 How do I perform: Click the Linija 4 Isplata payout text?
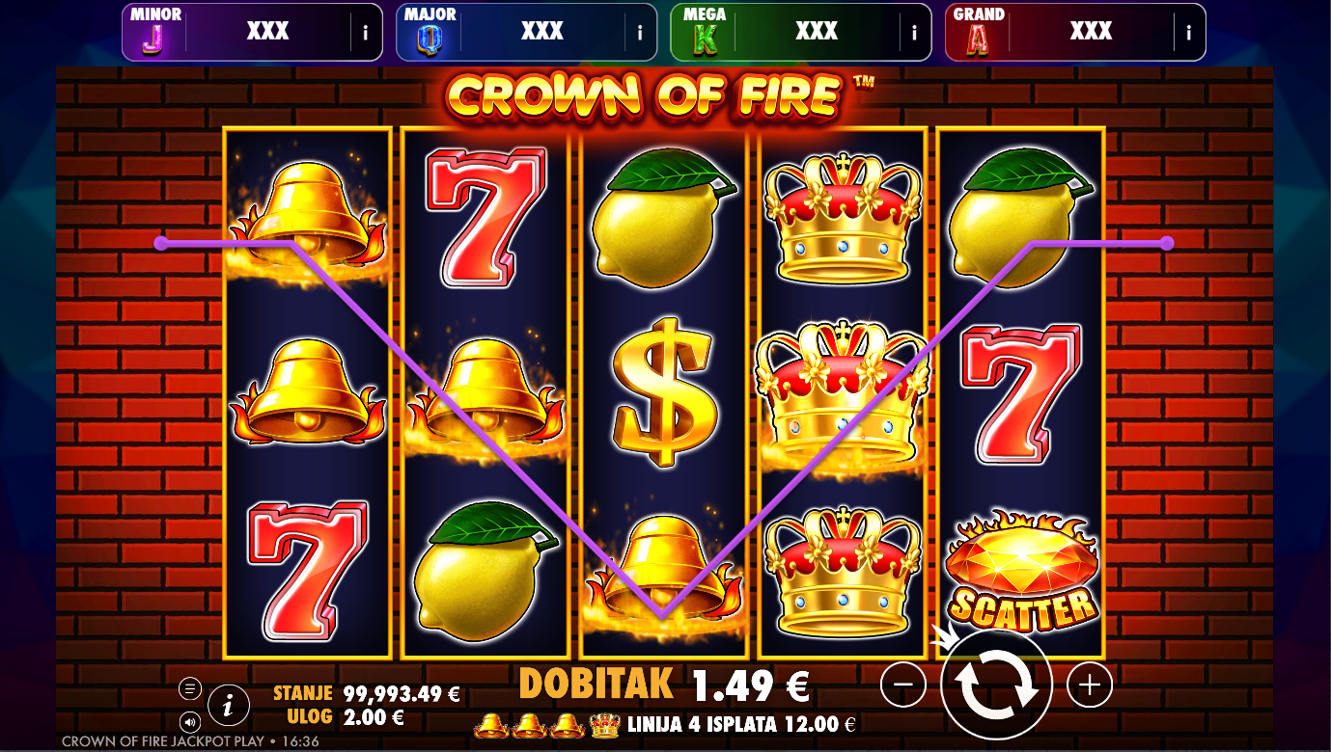(741, 724)
